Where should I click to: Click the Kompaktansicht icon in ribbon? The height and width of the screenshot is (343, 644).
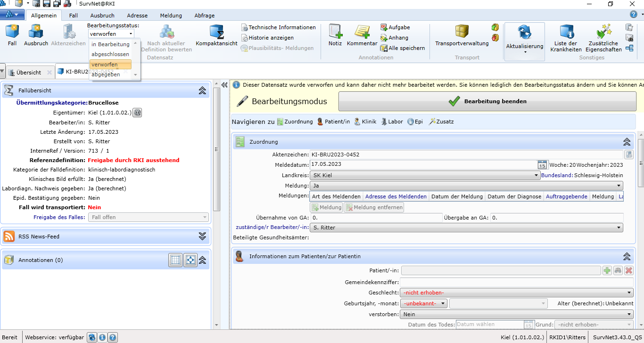pos(216,33)
